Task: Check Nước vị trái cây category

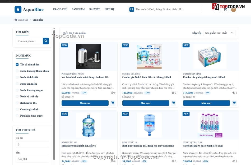Action: coord(17,97)
